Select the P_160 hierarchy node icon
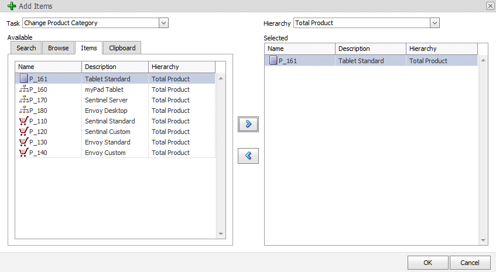The width and height of the screenshot is (496, 272). tap(23, 89)
